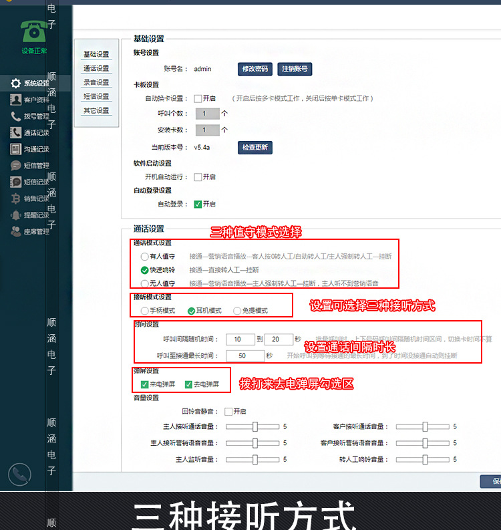Image resolution: width=501 pixels, height=530 pixels.
Task: Uncheck the 自动登录 checkbox
Action: point(198,204)
